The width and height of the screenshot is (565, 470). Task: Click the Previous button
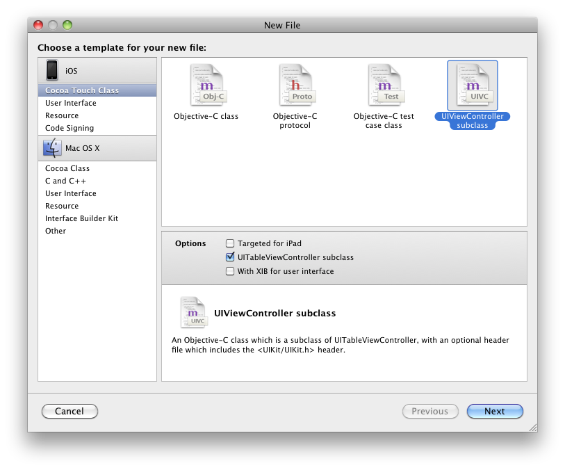(x=430, y=412)
